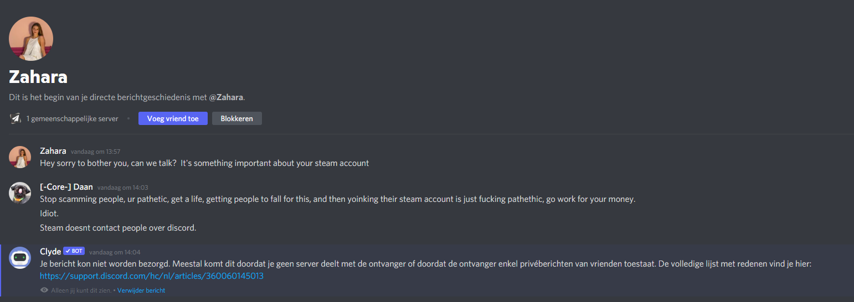Click Zahara's small message avatar

point(20,157)
